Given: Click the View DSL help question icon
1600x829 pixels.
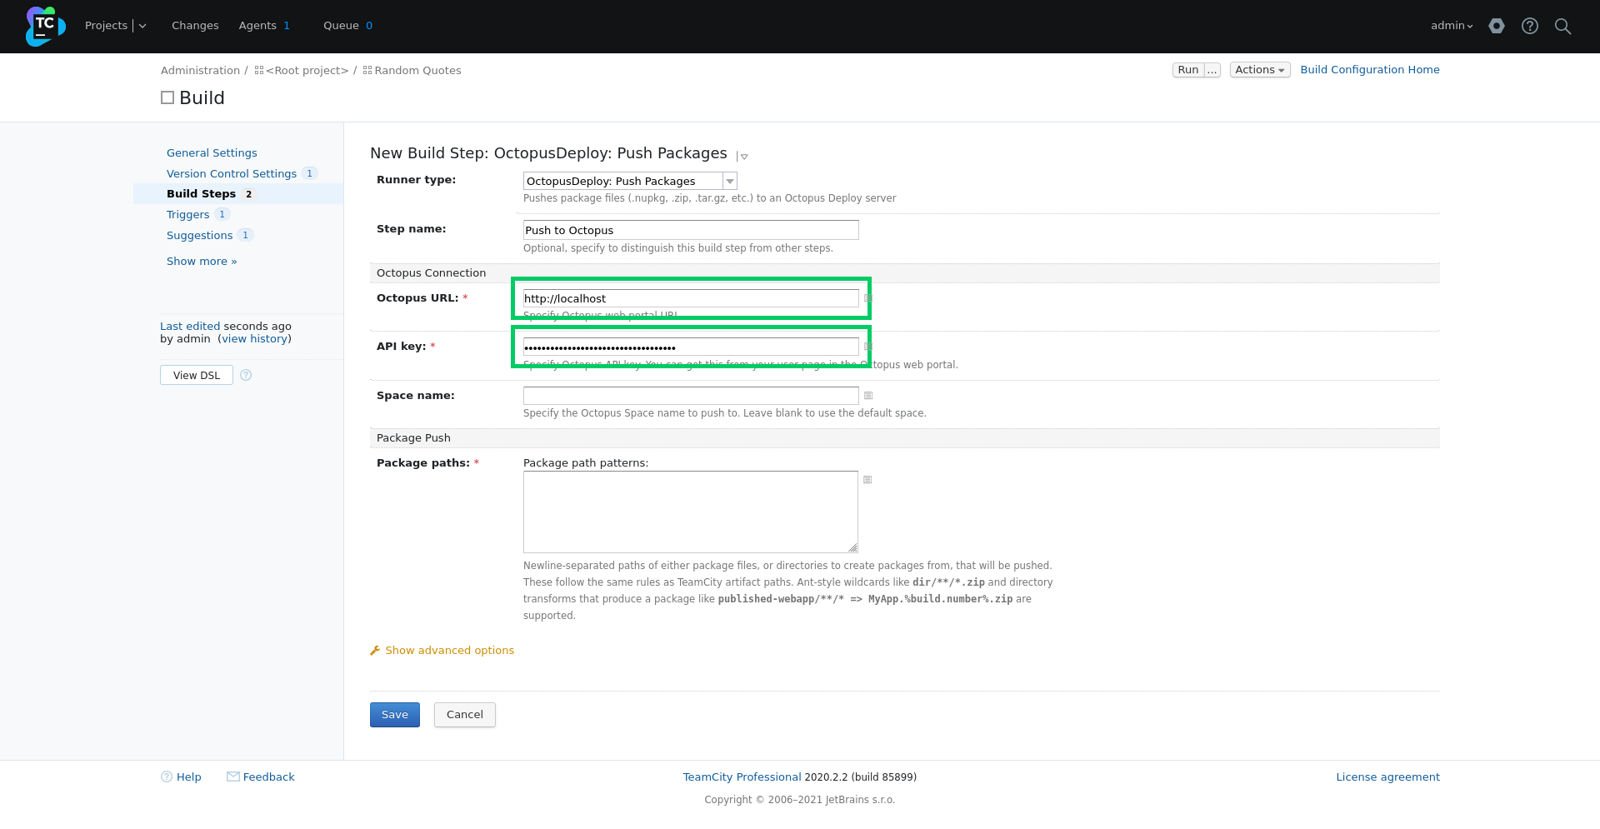Looking at the screenshot, I should pyautogui.click(x=246, y=375).
